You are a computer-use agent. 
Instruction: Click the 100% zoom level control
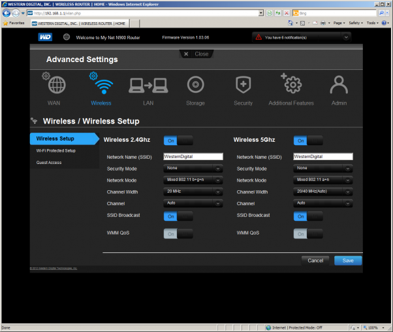(x=374, y=327)
